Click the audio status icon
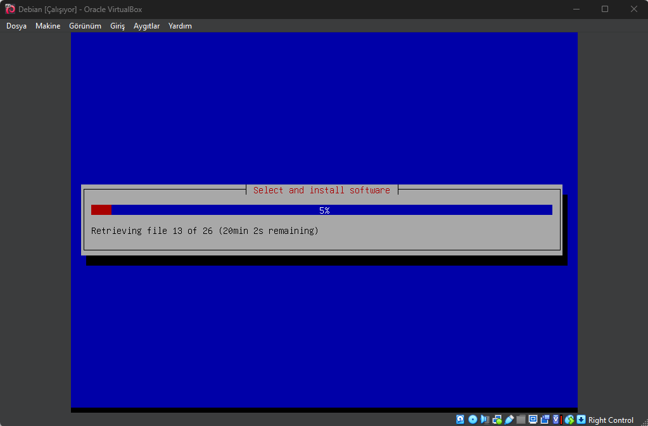 [485, 420]
